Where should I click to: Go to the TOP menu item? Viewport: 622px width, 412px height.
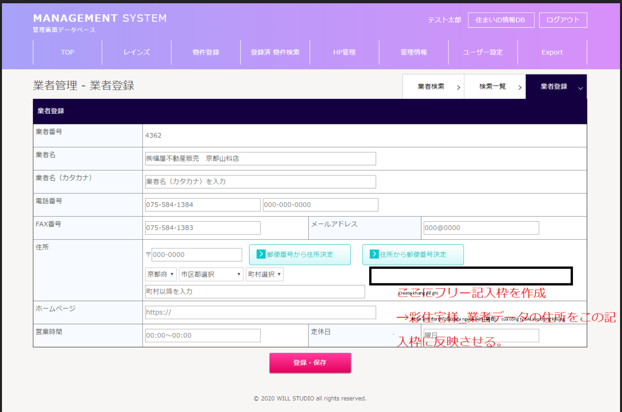tap(67, 52)
